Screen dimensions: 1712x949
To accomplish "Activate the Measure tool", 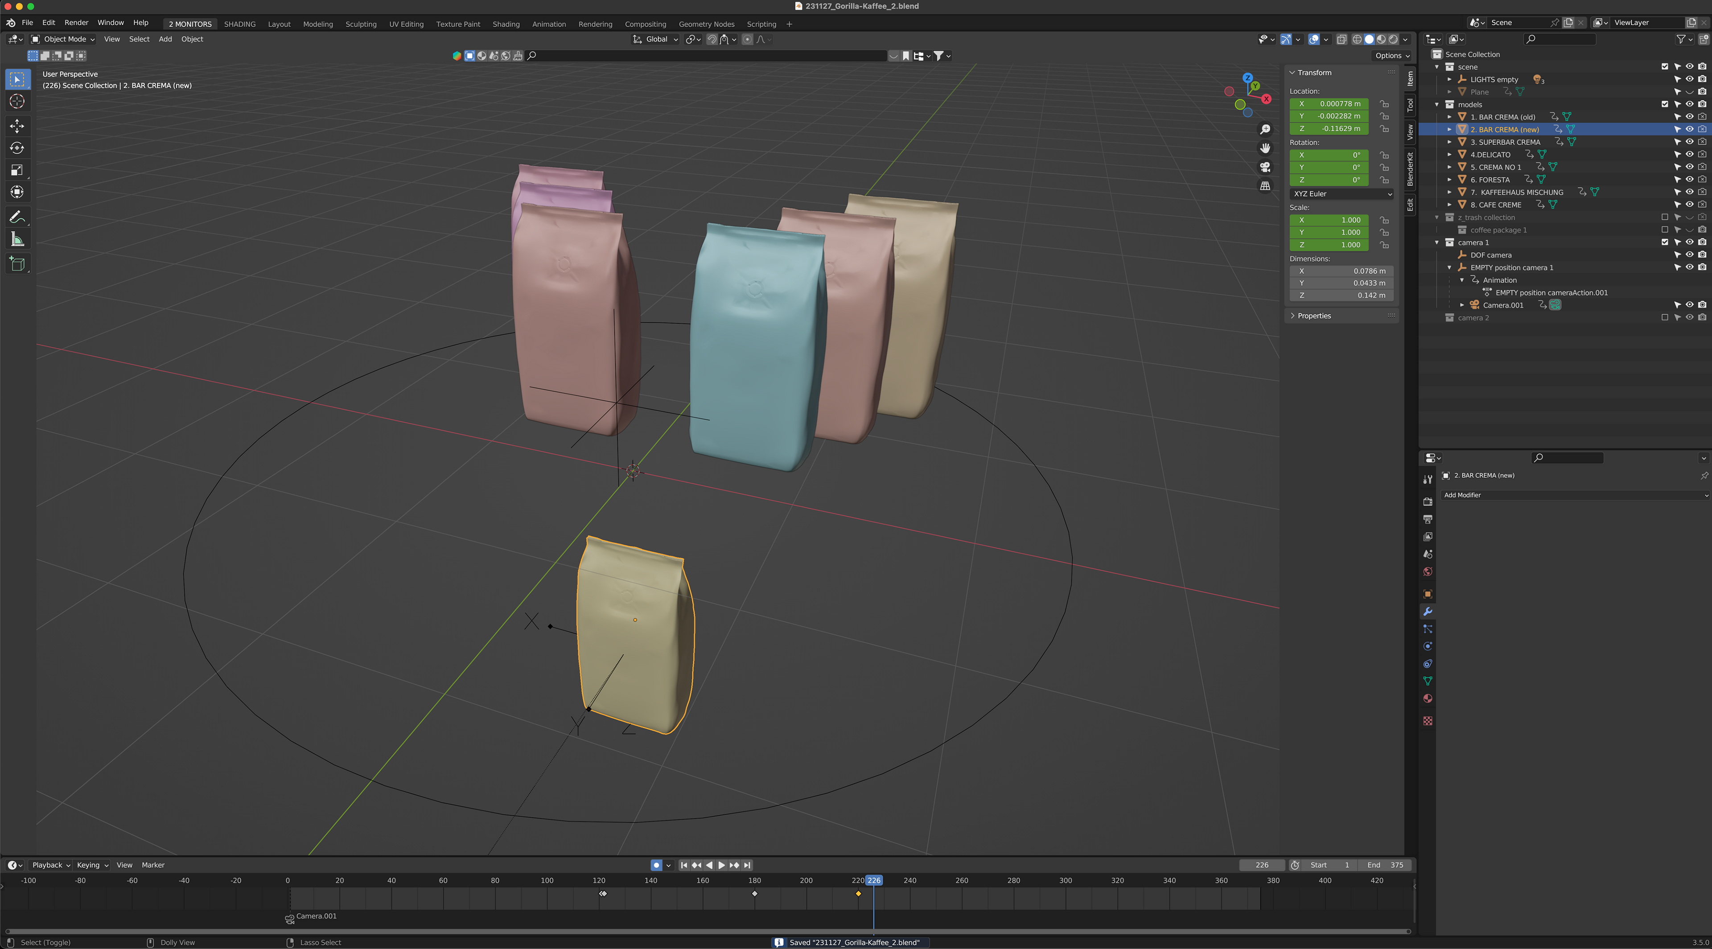I will [17, 239].
